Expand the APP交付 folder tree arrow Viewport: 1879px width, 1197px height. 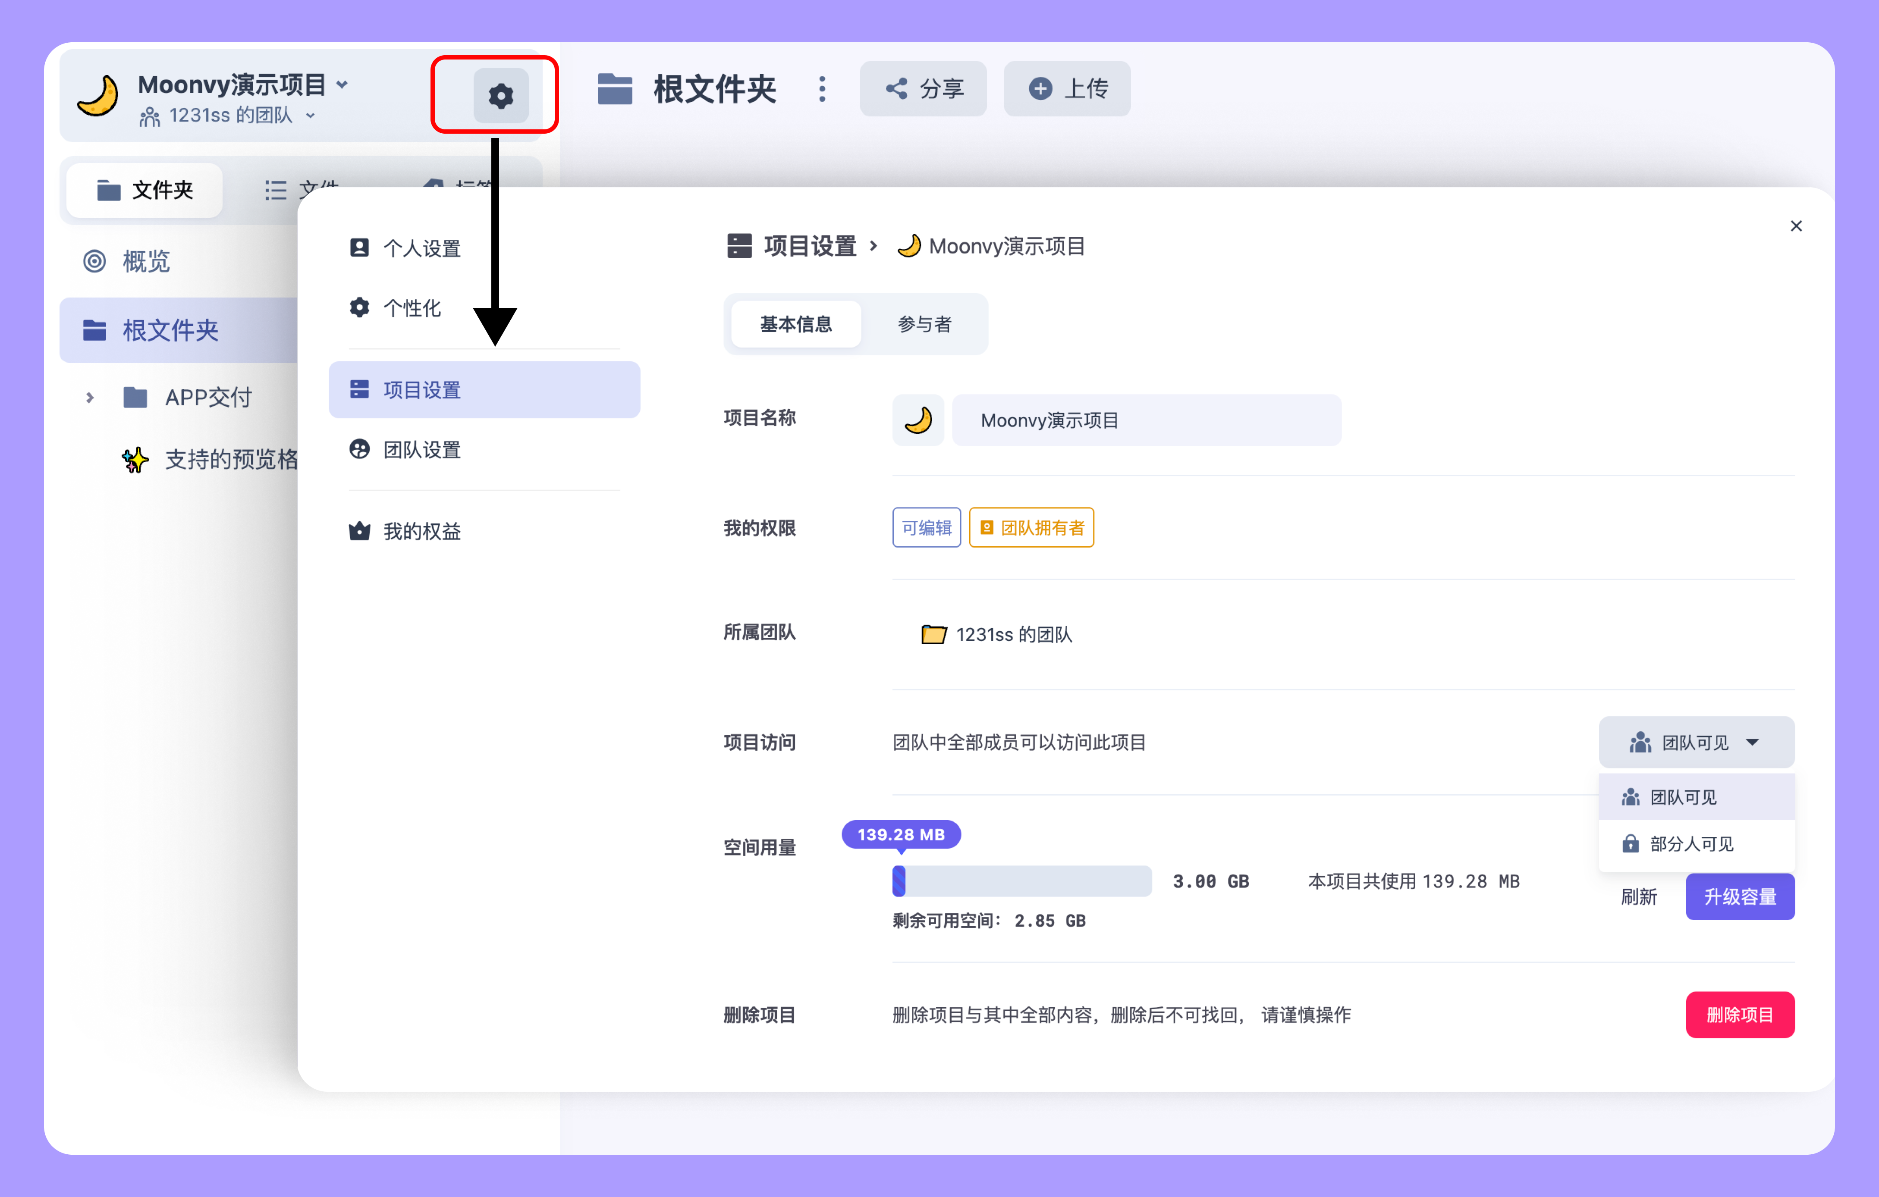click(x=90, y=398)
